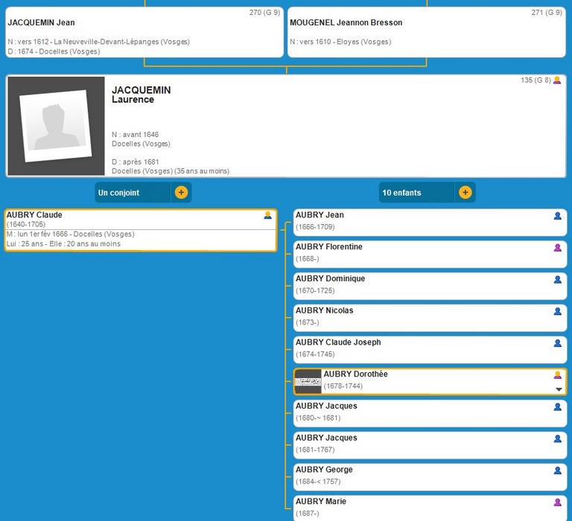
Task: Click female icon next to AUBRY Florentine
Action: (557, 248)
